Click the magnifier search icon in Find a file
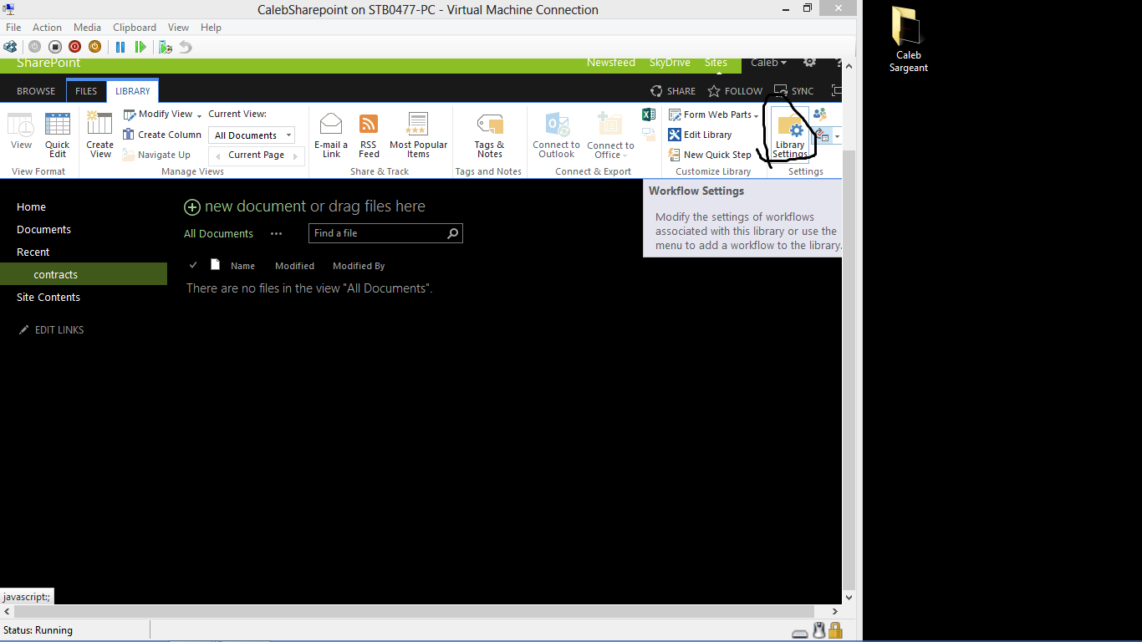Image resolution: width=1142 pixels, height=642 pixels. 453,233
